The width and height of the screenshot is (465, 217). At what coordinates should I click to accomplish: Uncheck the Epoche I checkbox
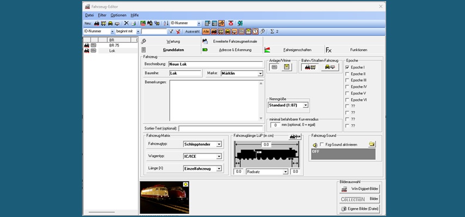tap(348, 67)
